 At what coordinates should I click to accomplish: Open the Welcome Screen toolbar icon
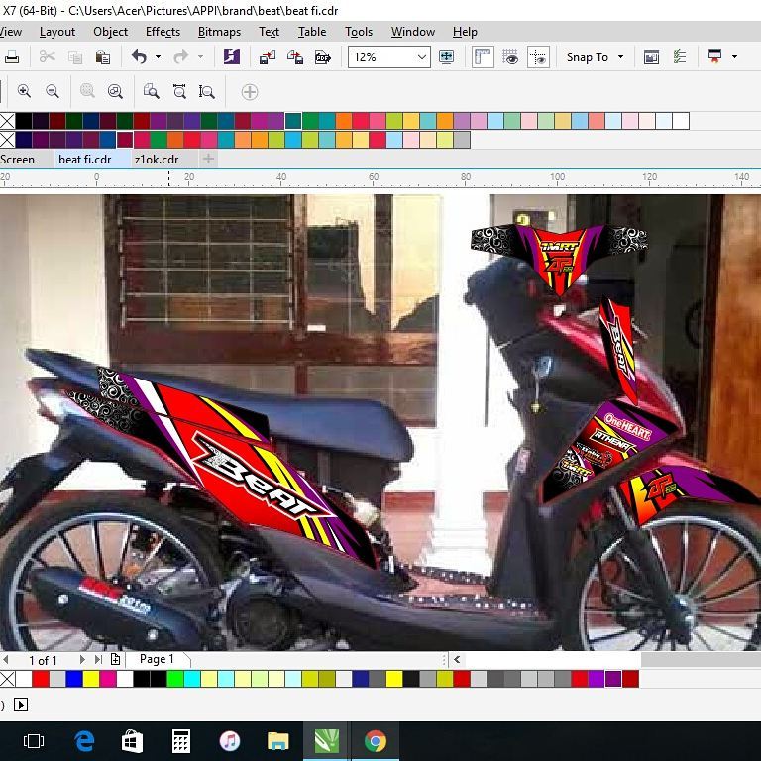pos(651,57)
